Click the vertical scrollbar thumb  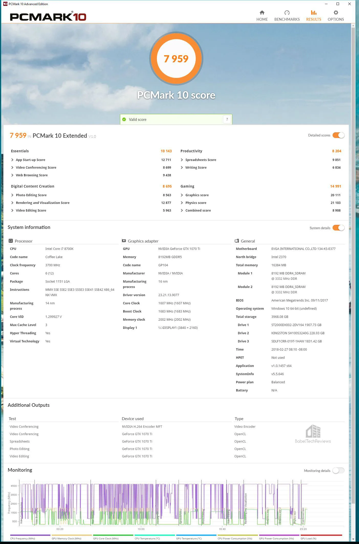coord(353,266)
